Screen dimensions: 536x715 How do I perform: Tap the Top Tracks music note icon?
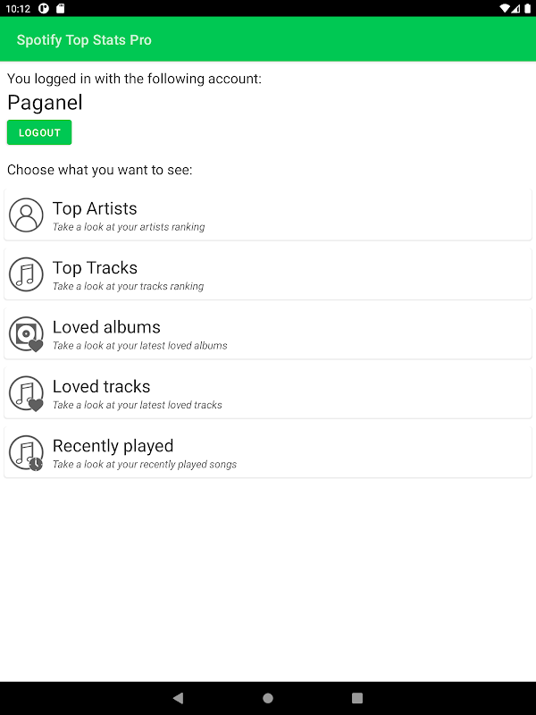click(26, 274)
